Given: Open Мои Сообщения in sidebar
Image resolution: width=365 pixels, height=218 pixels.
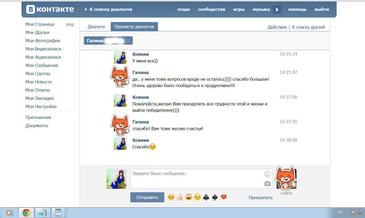Looking at the screenshot, I should [x=42, y=65].
